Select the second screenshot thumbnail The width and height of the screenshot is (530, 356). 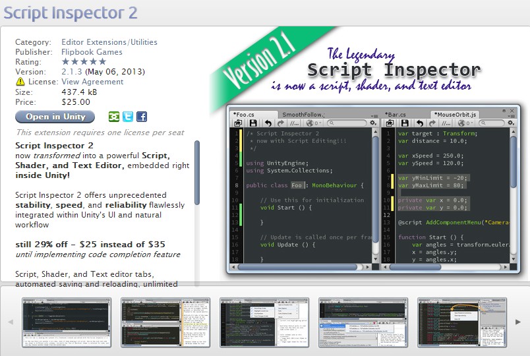pos(165,322)
